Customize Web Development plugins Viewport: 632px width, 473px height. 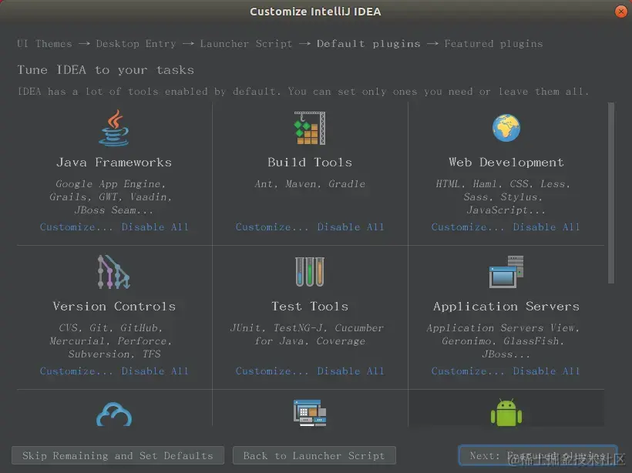point(468,227)
